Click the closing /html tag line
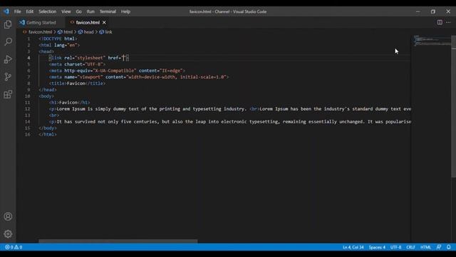The image size is (456, 257). (48, 135)
